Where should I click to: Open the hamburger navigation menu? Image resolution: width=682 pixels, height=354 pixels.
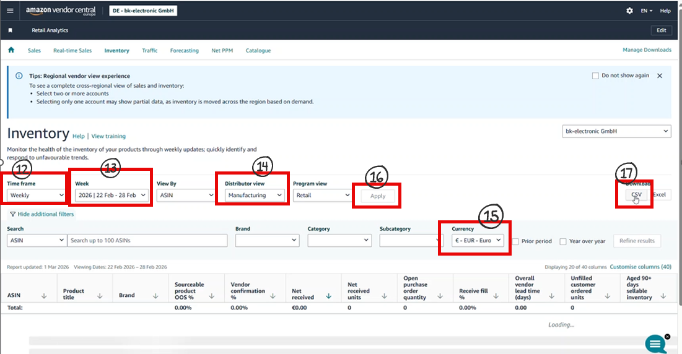[10, 11]
